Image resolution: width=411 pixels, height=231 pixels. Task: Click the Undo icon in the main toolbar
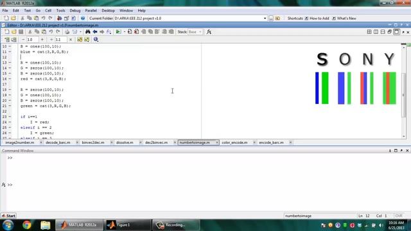(x=43, y=18)
